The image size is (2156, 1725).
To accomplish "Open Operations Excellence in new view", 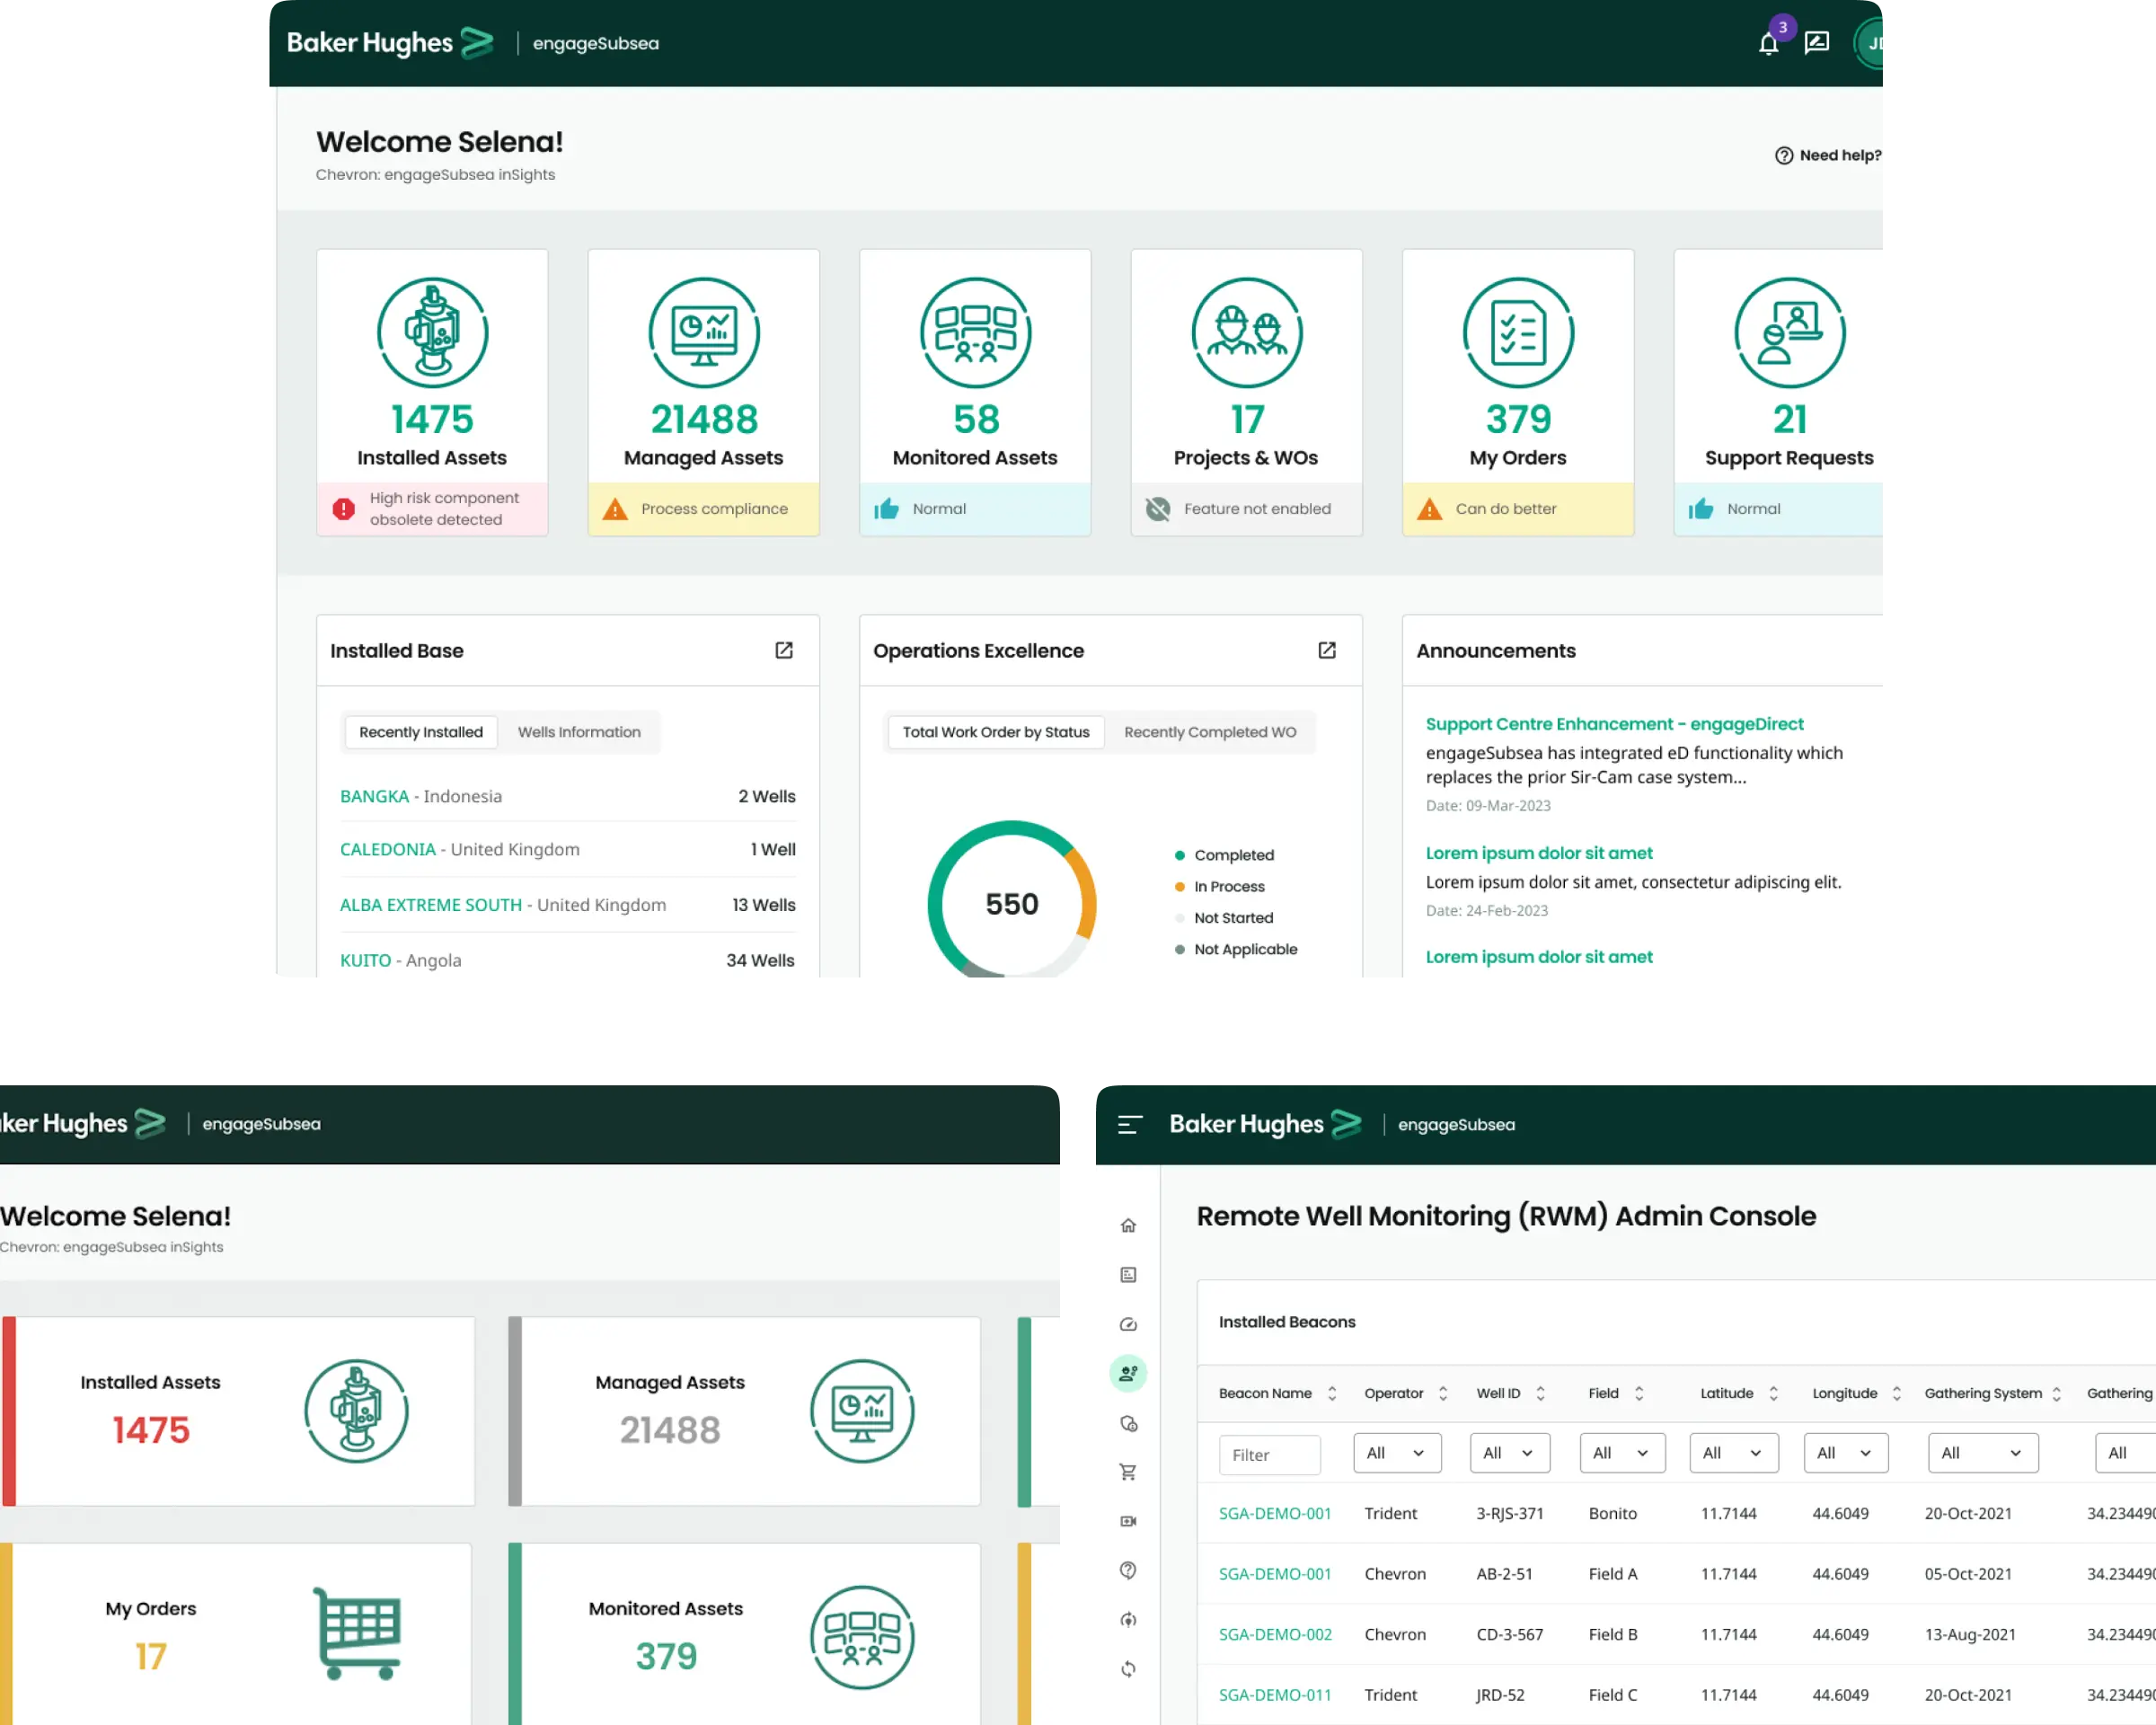I will point(1326,650).
